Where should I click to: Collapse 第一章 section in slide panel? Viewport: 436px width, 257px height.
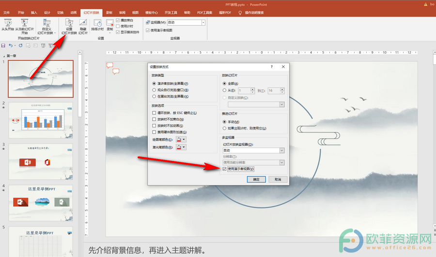click(x=4, y=56)
